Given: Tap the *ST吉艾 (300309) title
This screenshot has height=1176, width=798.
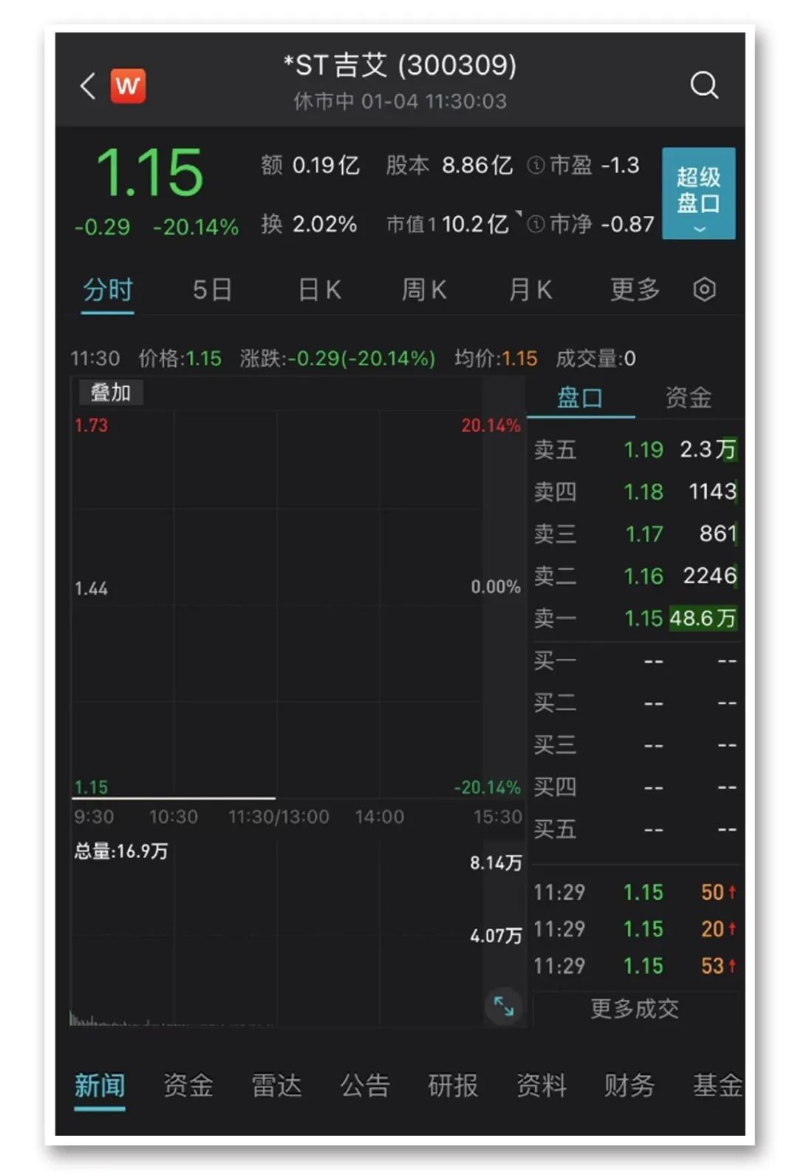Looking at the screenshot, I should click(400, 65).
